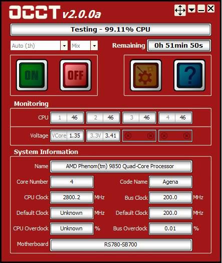This screenshot has width=222, height=263.
Task: Click the Remaining time field
Action: coord(179,46)
